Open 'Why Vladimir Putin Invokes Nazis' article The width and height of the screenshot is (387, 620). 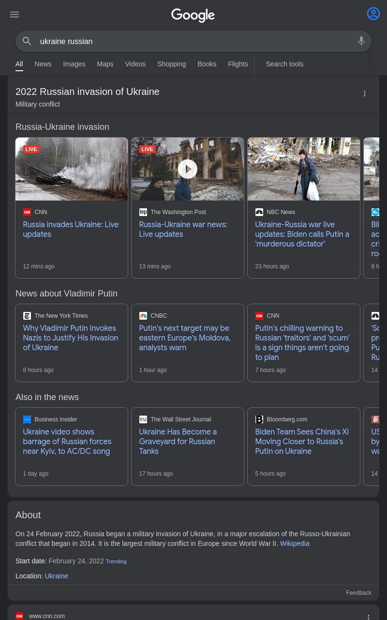(x=71, y=338)
